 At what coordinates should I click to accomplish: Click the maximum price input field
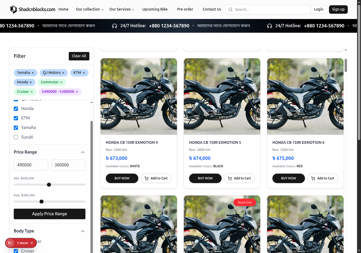pos(68,165)
